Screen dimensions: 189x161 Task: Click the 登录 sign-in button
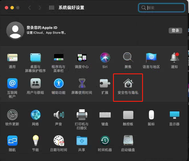(175, 31)
